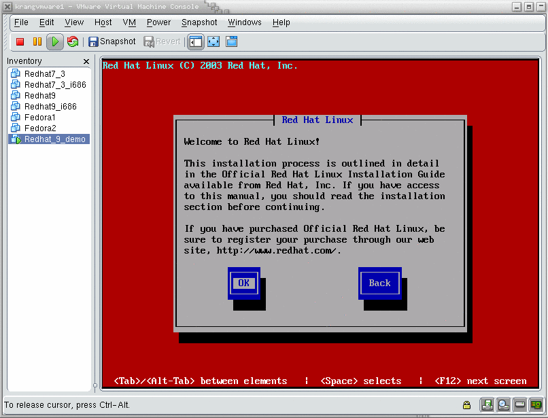Click the hard disk status icon
Image resolution: width=548 pixels, height=418 pixels.
(x=520, y=404)
